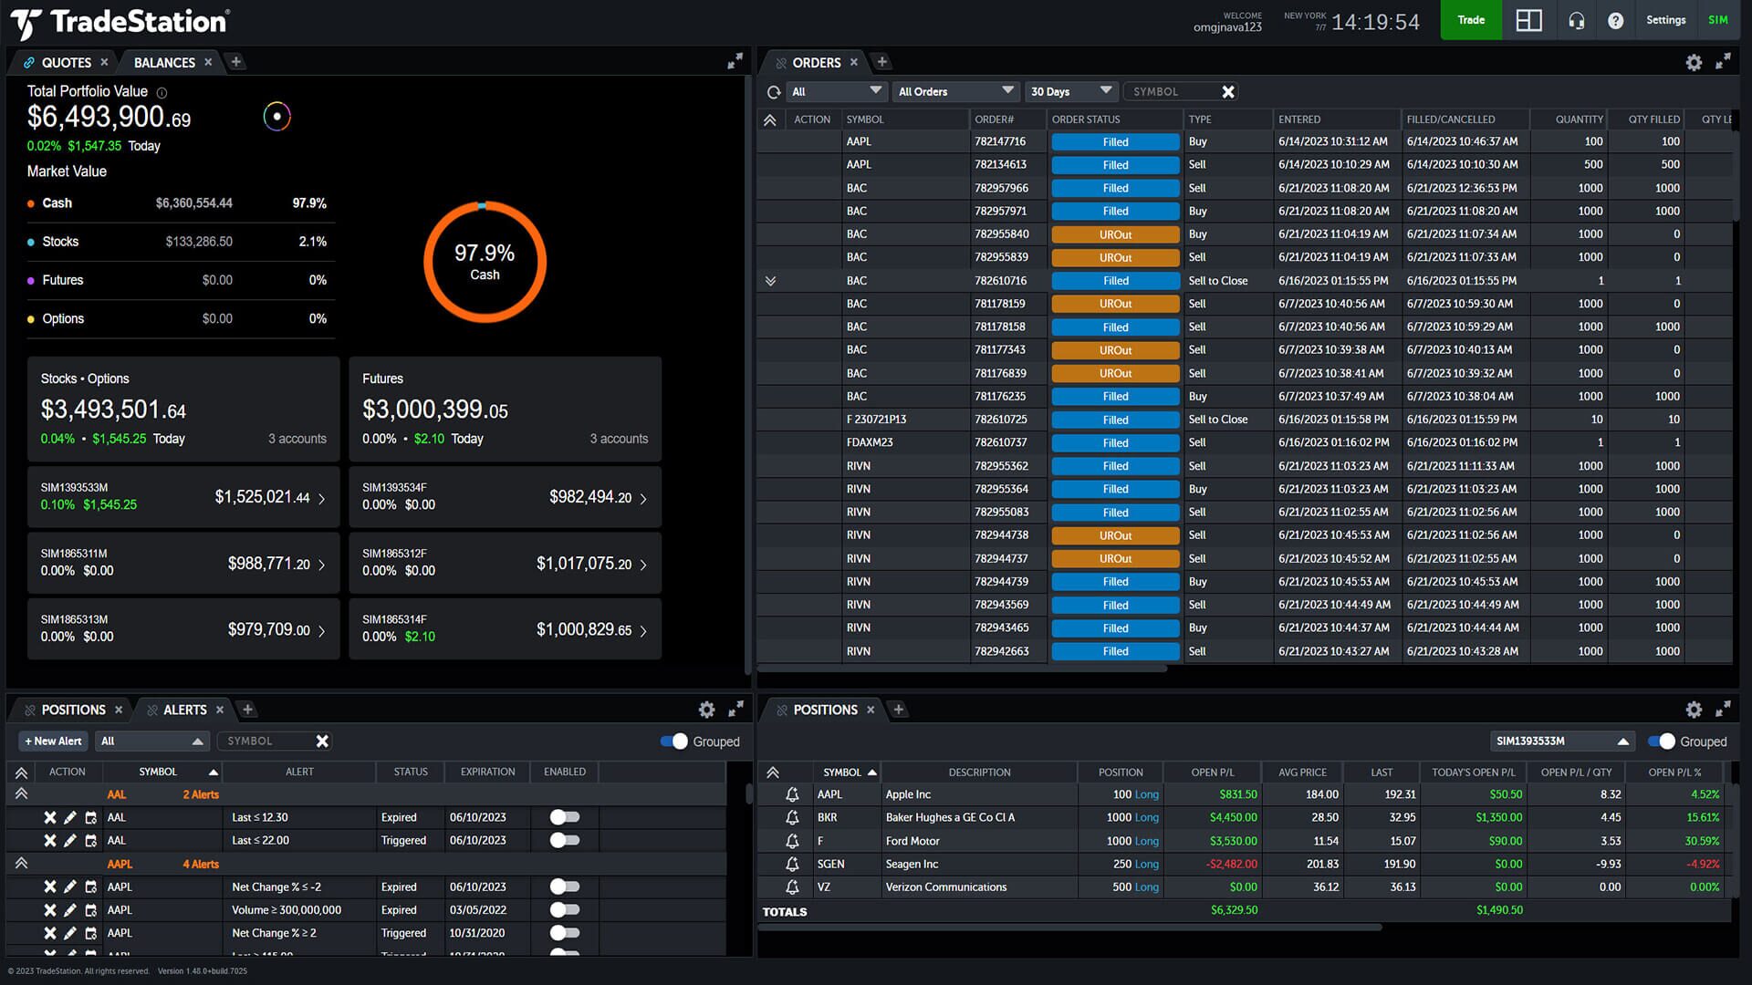Toggle the AAL Last ≤ 22.00 alert enable switch
This screenshot has height=985, width=1752.
click(x=563, y=839)
